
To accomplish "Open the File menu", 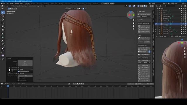I will 4,3.
